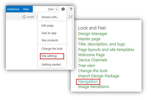Open Site contents from menu
The image size is (151, 100).
pyautogui.click(x=50, y=40)
